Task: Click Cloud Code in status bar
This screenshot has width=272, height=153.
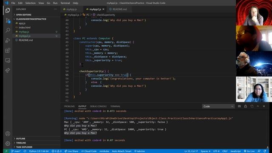Action: tap(89, 151)
